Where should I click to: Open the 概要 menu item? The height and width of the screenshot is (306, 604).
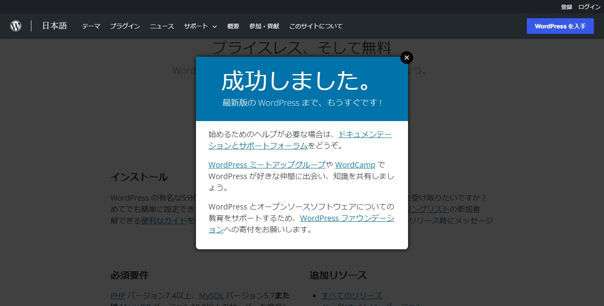coord(233,26)
